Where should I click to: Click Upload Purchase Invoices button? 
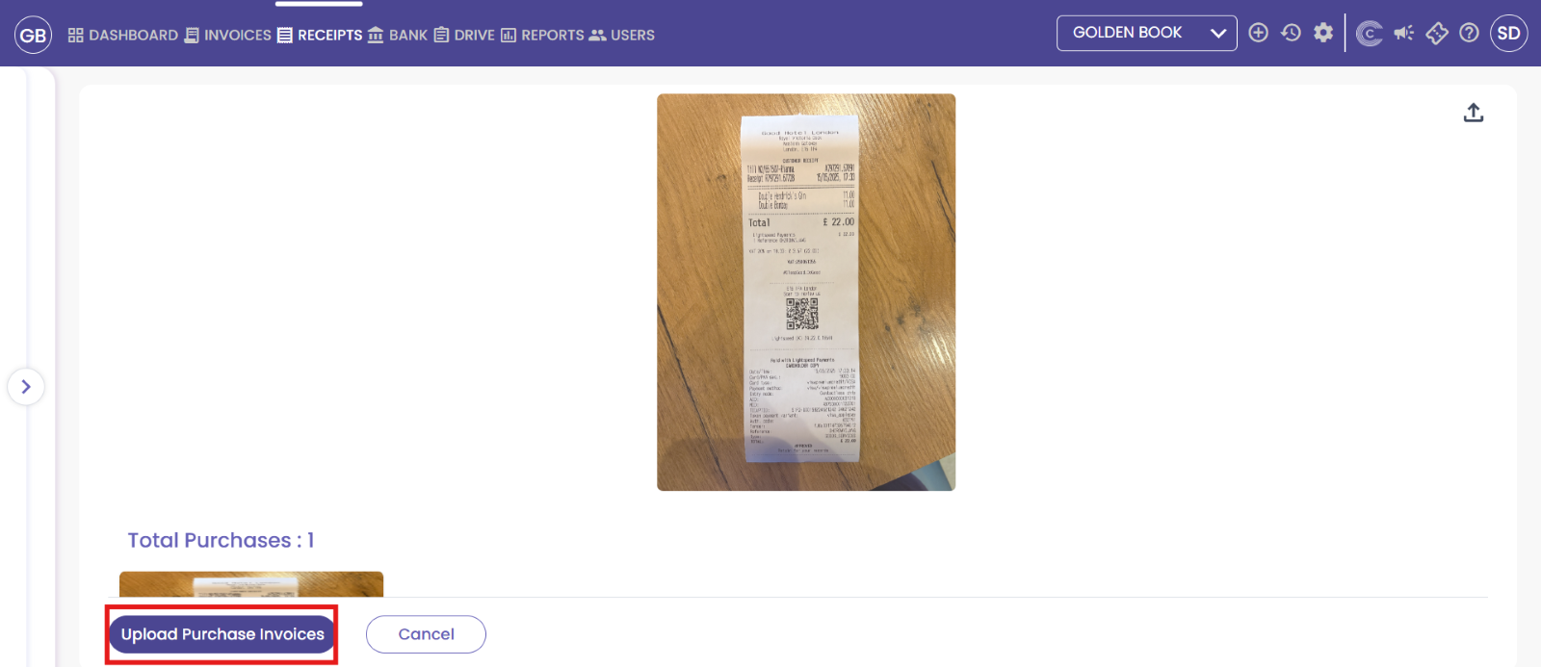[222, 634]
